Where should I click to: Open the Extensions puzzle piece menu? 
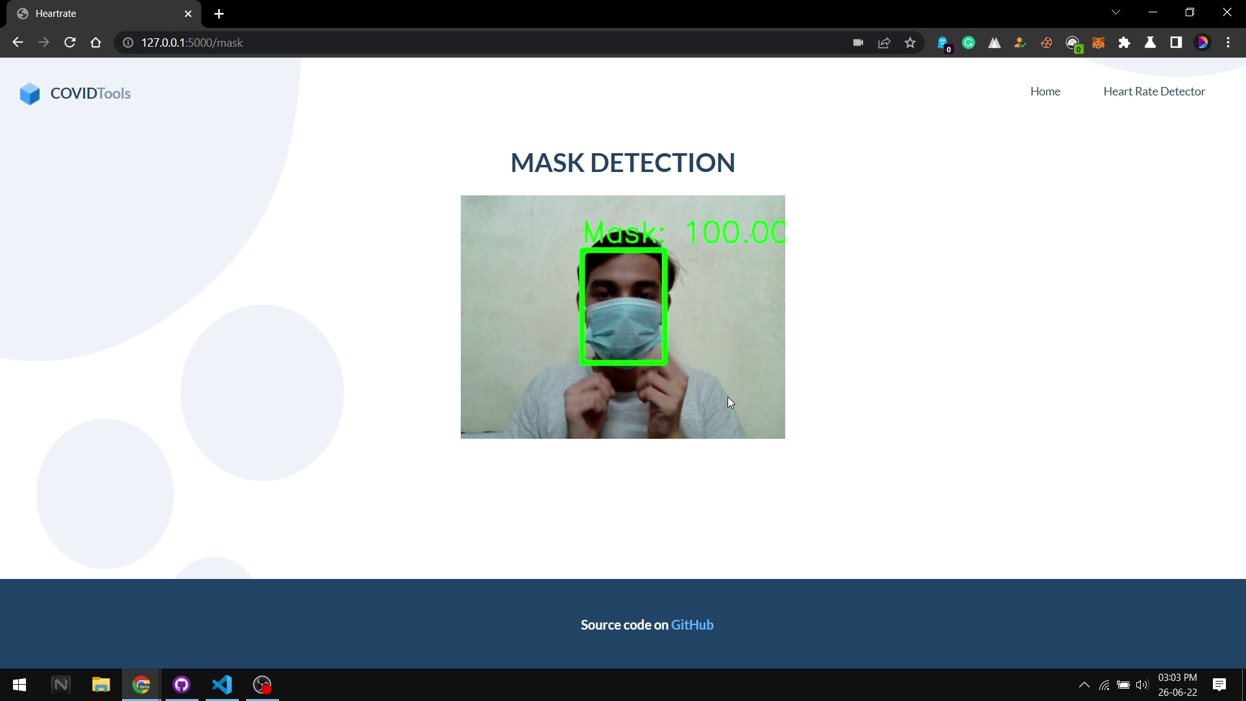click(x=1124, y=43)
